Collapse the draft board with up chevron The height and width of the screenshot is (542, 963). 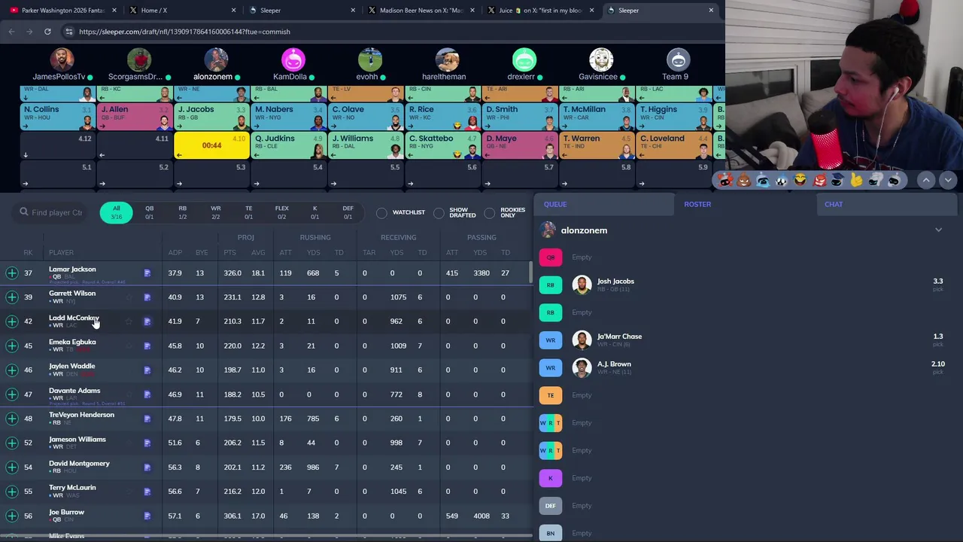[x=926, y=180]
